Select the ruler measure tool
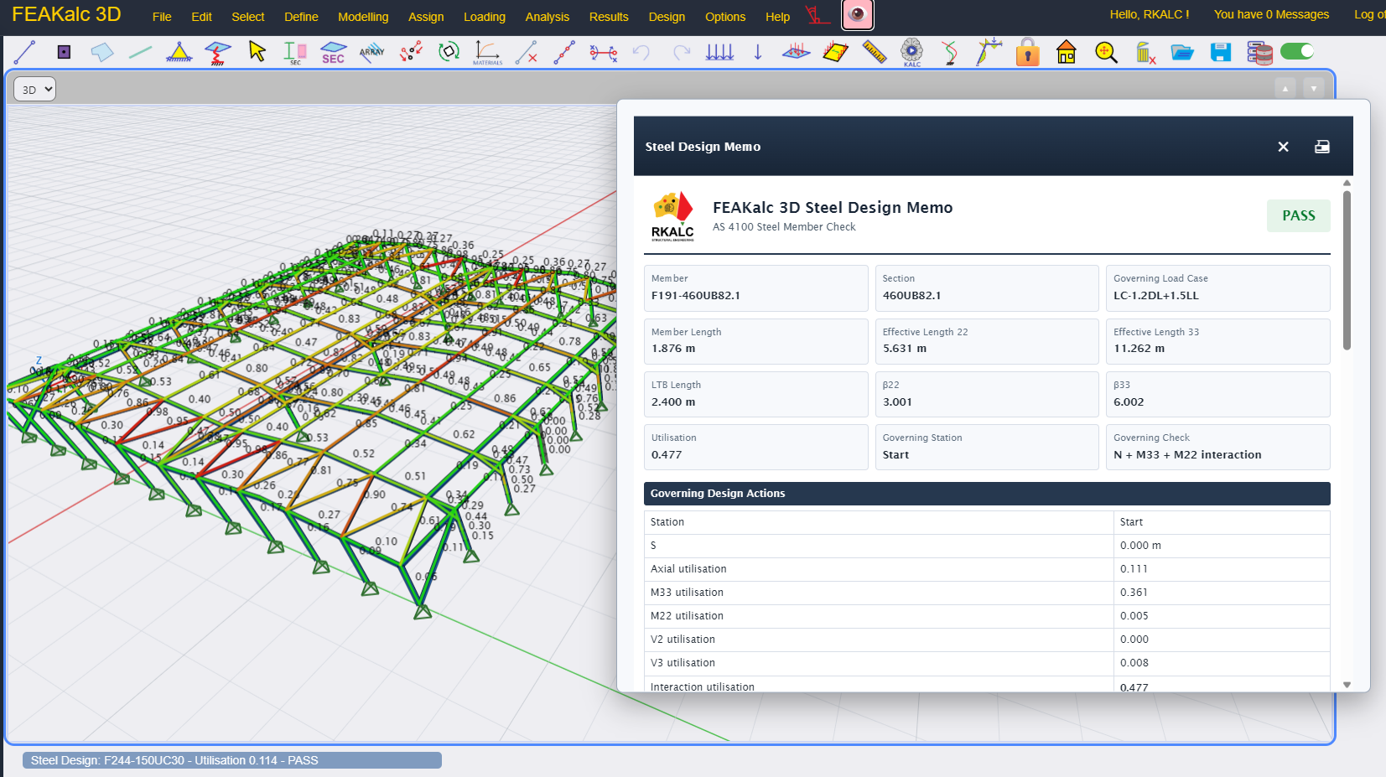 [875, 52]
